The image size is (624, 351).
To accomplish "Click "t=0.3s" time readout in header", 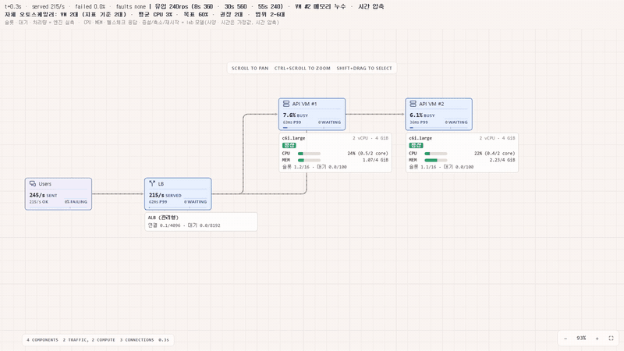I will tap(13, 6).
